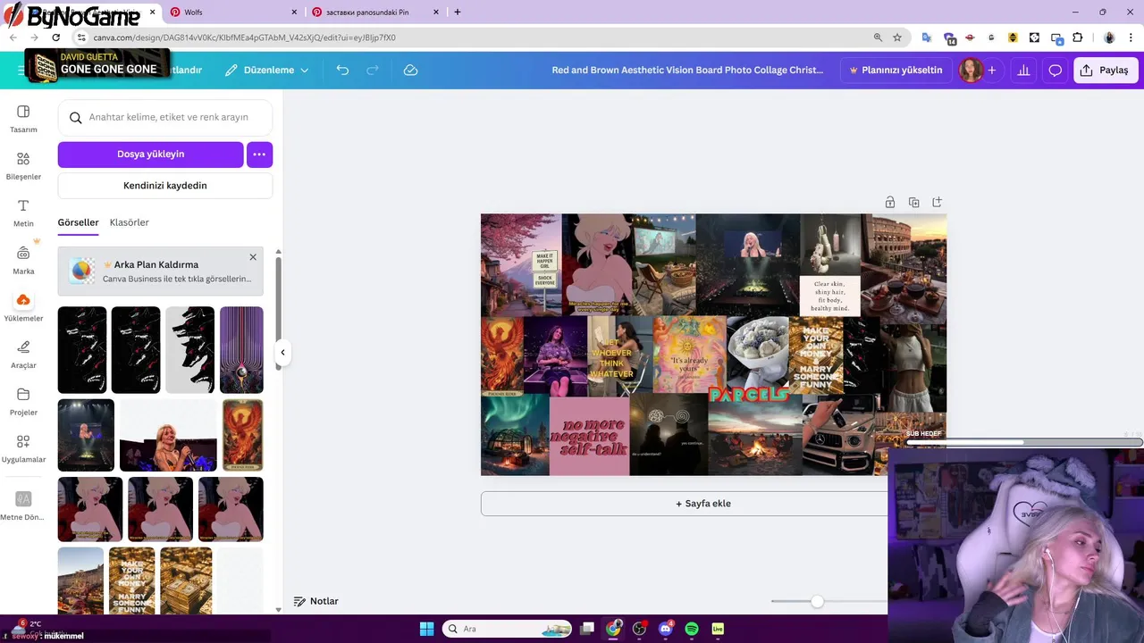
Task: Adjust the zoom slider handle
Action: [x=817, y=602]
